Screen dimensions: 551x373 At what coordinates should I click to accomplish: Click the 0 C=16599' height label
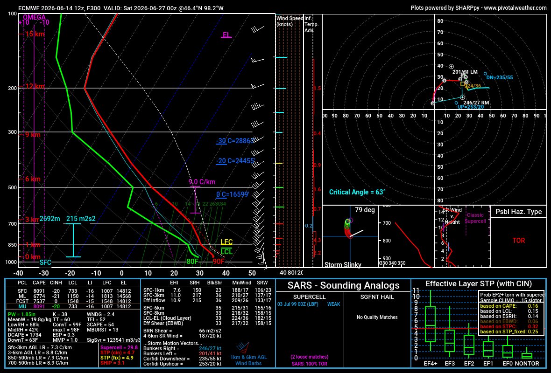[x=233, y=194]
